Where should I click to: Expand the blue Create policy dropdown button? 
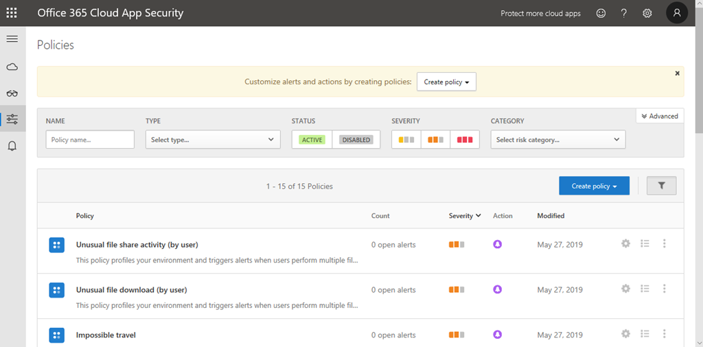tap(594, 186)
